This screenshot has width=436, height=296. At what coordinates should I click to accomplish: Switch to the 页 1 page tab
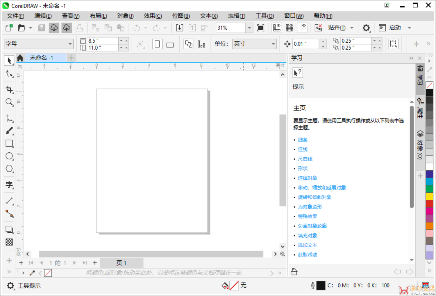[x=121, y=263]
